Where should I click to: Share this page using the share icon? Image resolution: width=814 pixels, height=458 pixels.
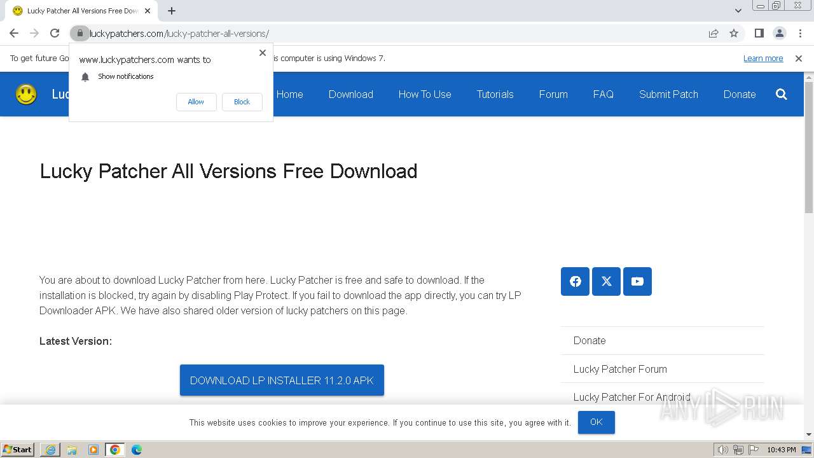coord(714,33)
